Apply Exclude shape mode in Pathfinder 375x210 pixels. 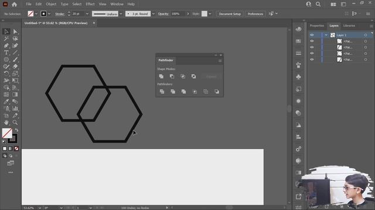coord(194,76)
